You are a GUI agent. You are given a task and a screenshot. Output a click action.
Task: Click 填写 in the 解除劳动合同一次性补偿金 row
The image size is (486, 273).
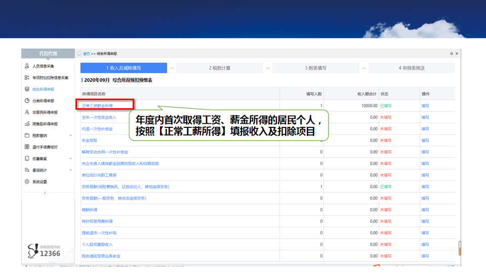click(x=425, y=152)
